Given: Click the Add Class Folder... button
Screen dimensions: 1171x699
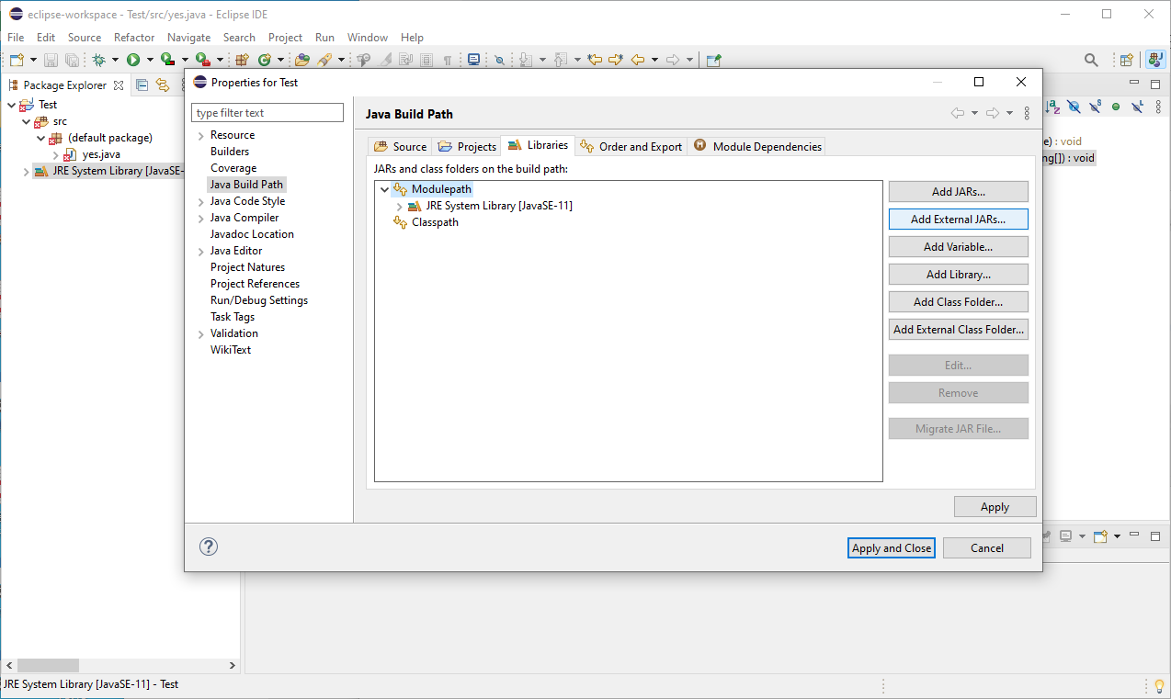Looking at the screenshot, I should [x=958, y=302].
